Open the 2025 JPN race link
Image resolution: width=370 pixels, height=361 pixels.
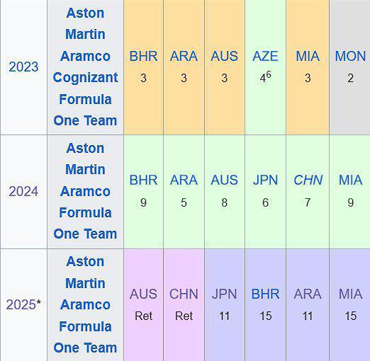coord(224,294)
